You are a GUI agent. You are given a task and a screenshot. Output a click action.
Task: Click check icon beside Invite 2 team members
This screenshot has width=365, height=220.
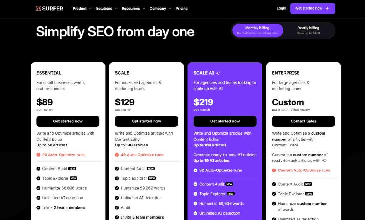click(38, 207)
